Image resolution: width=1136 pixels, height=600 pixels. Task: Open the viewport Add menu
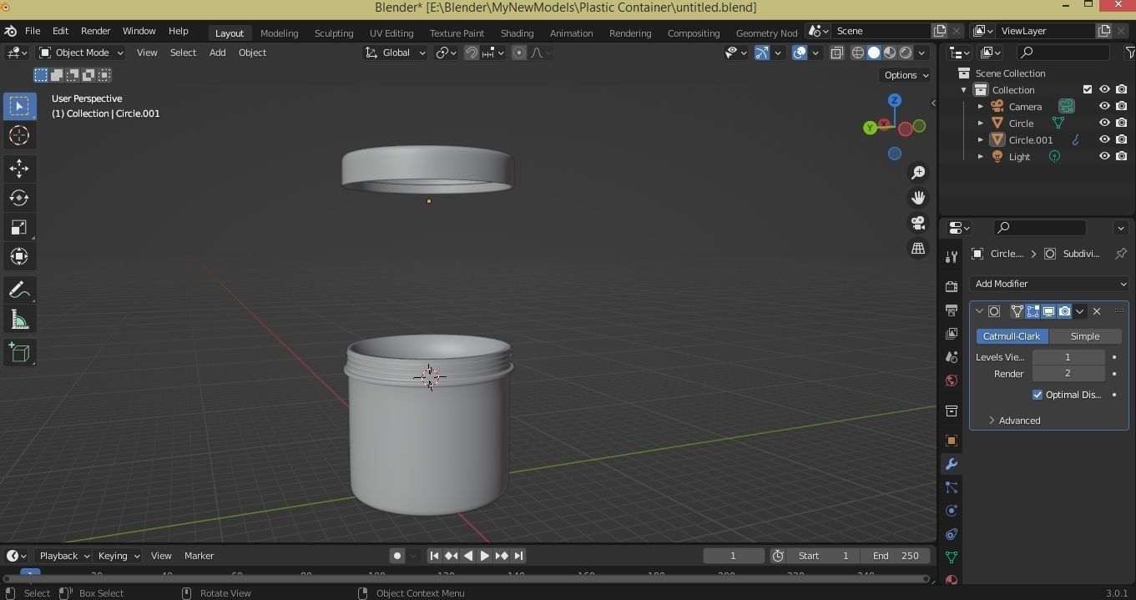(x=217, y=53)
